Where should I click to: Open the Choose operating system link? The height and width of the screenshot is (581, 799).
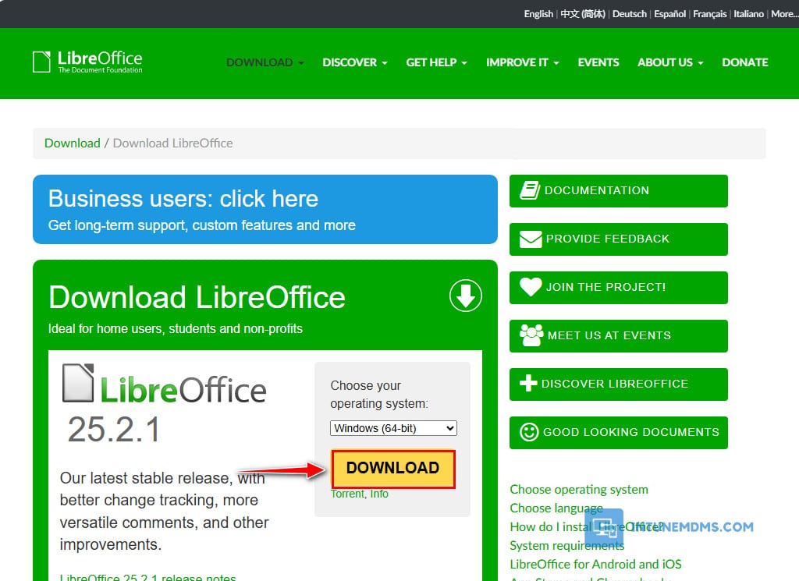pos(579,489)
